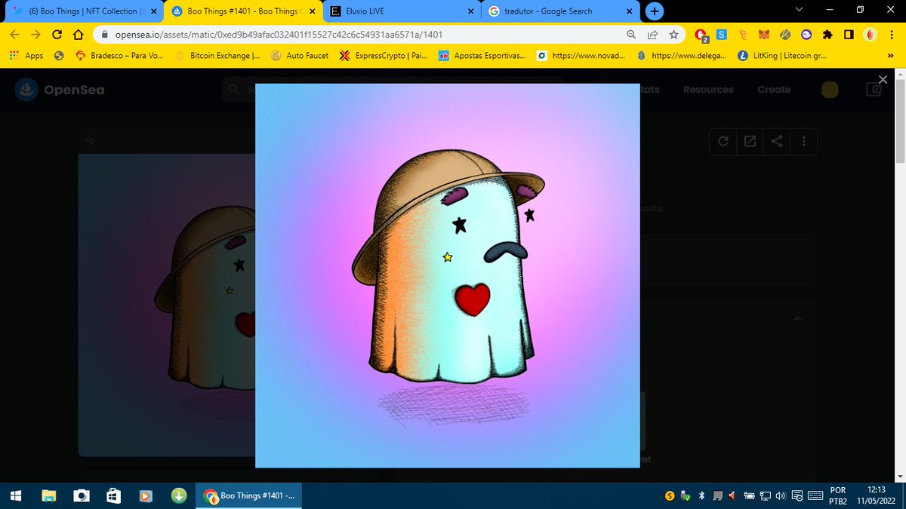The width and height of the screenshot is (906, 509).
Task: Open the delega bookmark link
Action: click(x=682, y=56)
